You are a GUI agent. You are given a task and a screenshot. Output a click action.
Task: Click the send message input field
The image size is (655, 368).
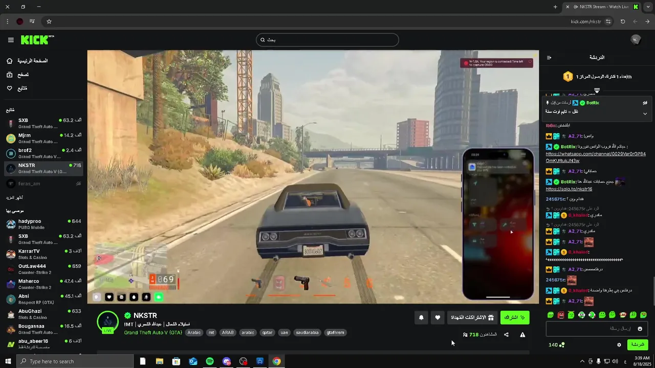click(597, 329)
